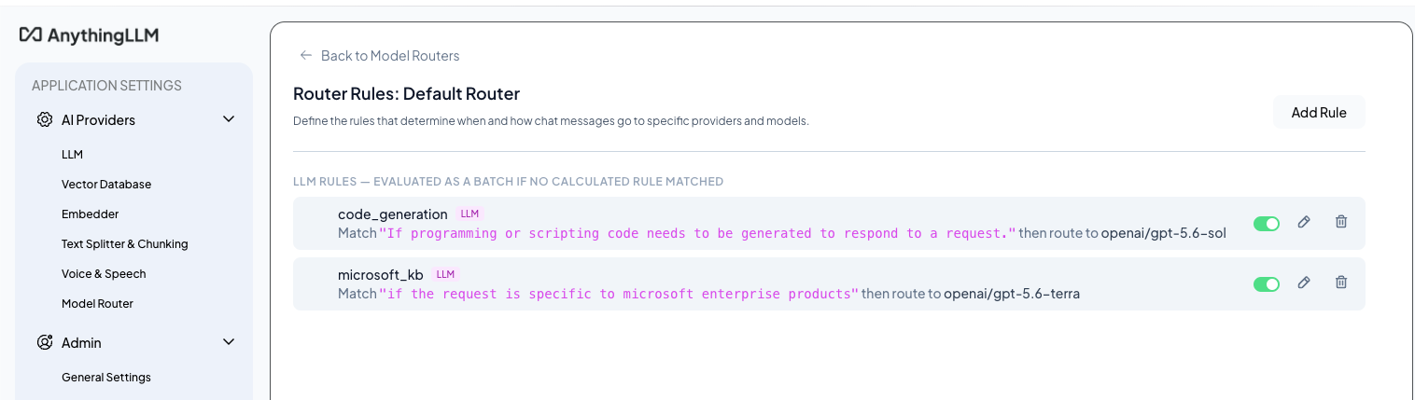The width and height of the screenshot is (1415, 400).
Task: Select the Model Router menu item
Action: (97, 304)
